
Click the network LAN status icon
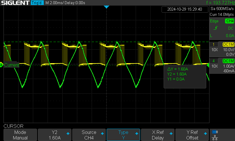coord(215,137)
